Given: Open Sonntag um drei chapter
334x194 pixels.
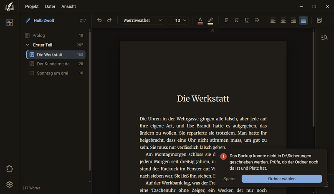Looking at the screenshot, I should point(56,73).
